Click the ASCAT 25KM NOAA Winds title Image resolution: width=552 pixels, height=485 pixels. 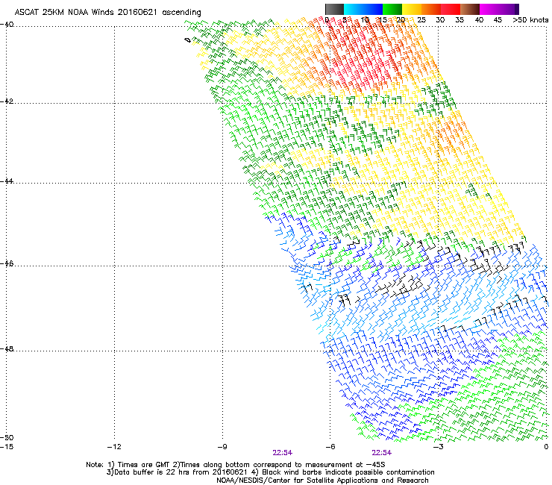click(x=107, y=13)
